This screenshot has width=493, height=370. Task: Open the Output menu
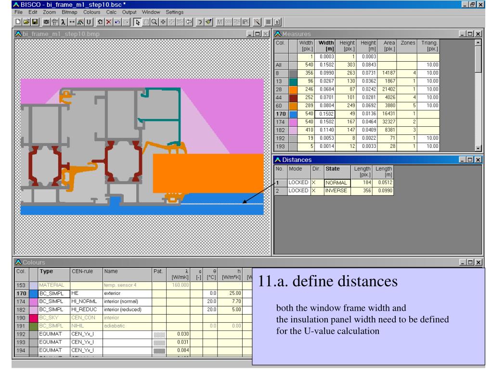coord(129,12)
